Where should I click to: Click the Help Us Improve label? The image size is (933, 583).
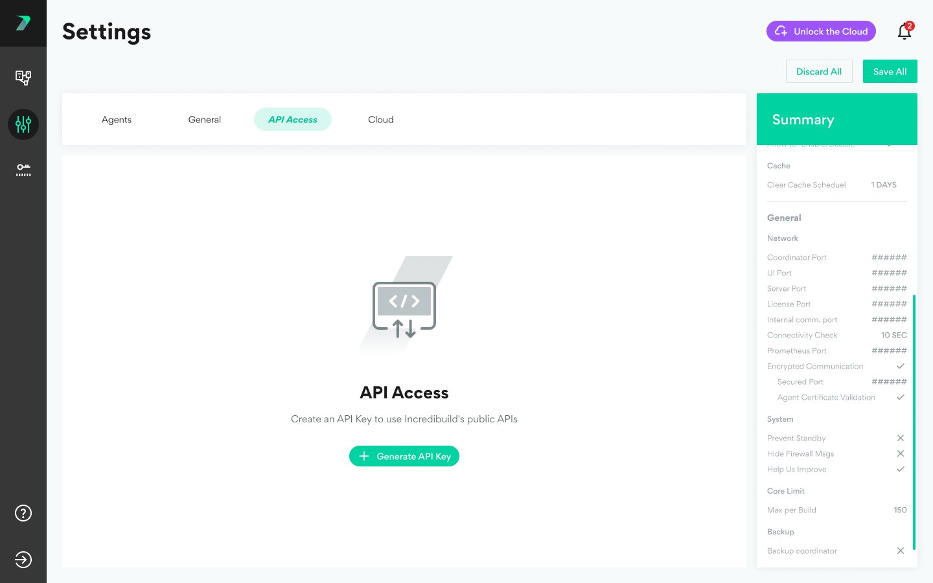click(x=797, y=469)
